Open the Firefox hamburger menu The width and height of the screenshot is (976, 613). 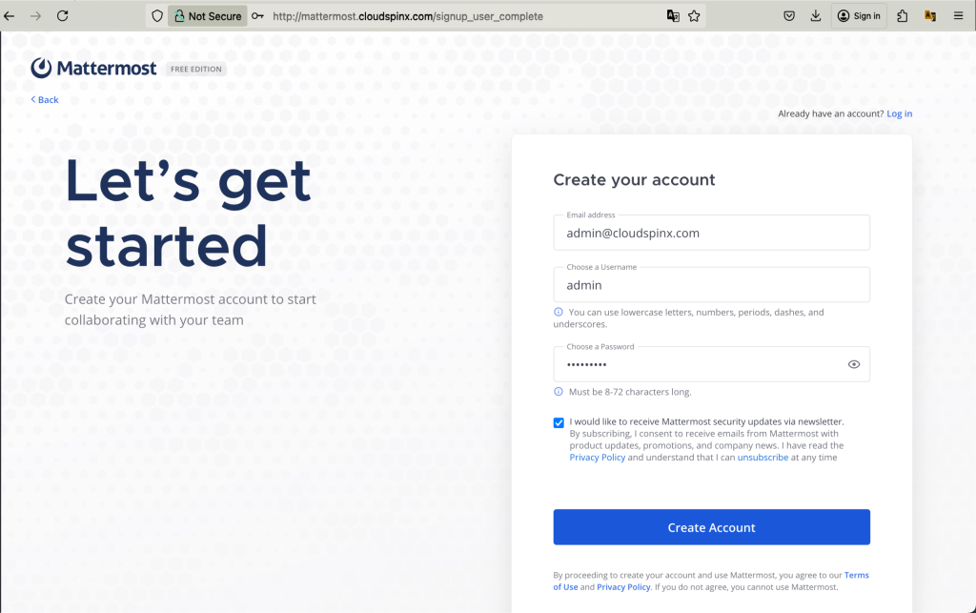click(958, 15)
